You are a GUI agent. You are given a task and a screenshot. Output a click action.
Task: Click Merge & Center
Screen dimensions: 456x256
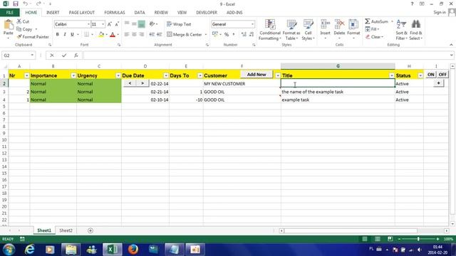(185, 35)
